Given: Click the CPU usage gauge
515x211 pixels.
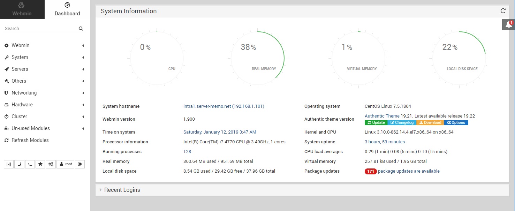Looking at the screenshot, I should tap(157, 59).
